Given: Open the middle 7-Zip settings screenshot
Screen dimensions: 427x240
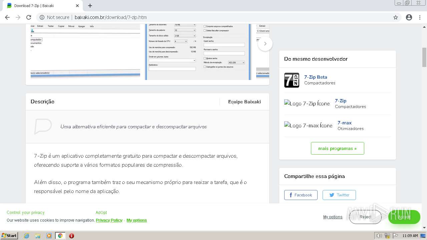Looking at the screenshot, I should click(x=198, y=52).
